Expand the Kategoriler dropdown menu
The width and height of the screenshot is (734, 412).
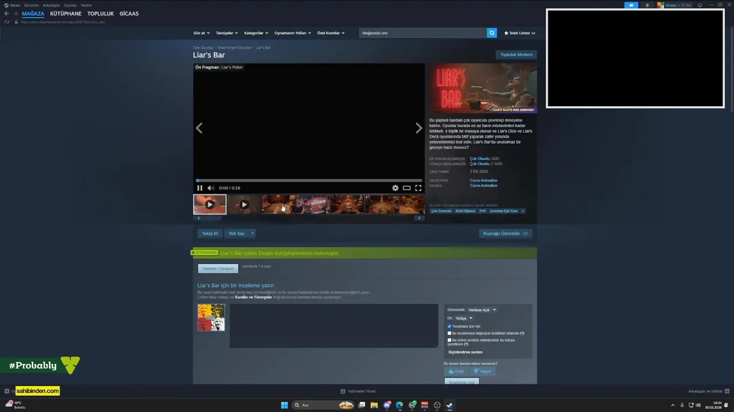coord(256,33)
